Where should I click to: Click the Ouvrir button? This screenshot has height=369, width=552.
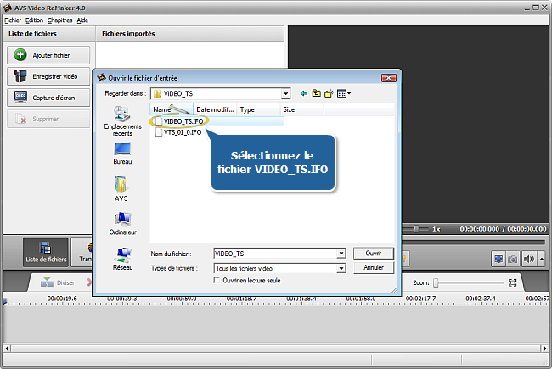[x=373, y=253]
